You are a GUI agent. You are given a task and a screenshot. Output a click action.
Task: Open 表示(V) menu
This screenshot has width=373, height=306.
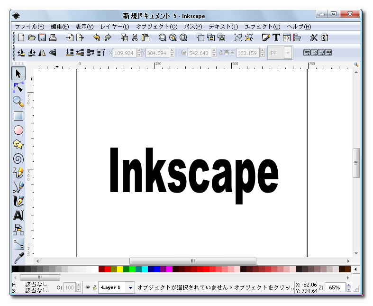[x=84, y=27]
